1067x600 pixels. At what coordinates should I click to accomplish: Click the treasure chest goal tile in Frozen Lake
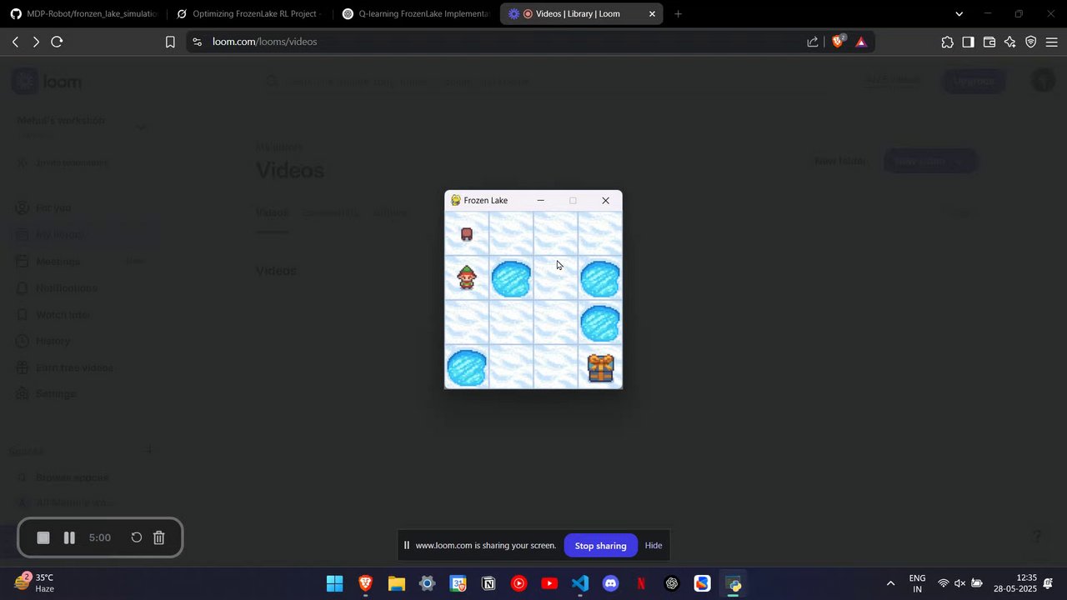[600, 367]
